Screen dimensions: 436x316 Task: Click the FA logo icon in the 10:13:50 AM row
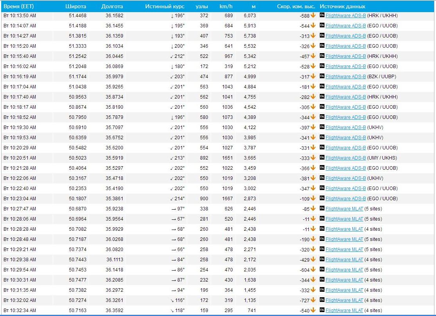pos(322,15)
